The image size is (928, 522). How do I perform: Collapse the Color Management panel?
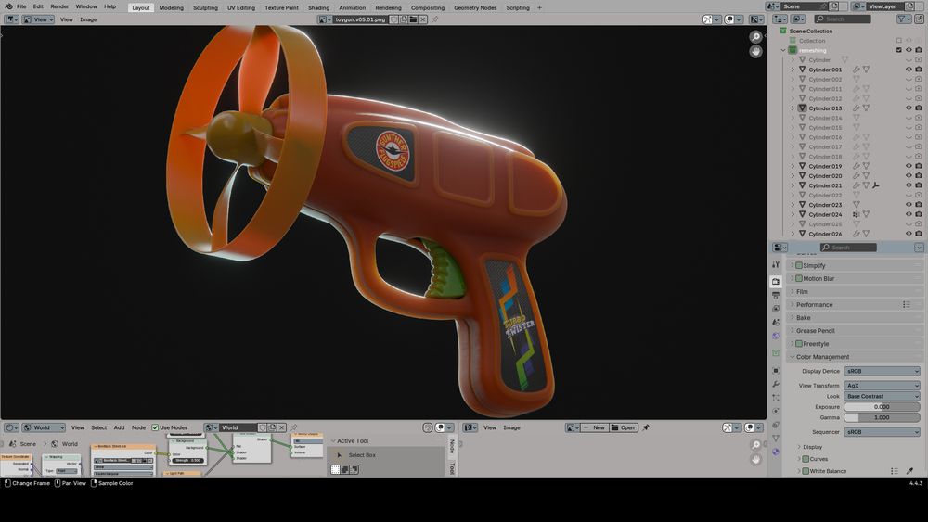(x=856, y=357)
